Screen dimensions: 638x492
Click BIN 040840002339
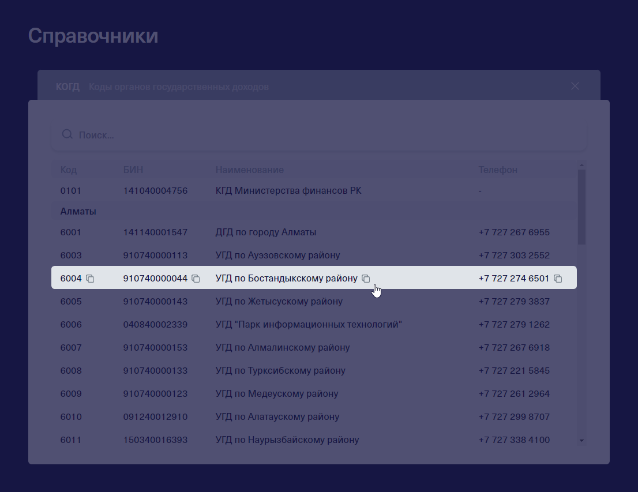point(155,325)
